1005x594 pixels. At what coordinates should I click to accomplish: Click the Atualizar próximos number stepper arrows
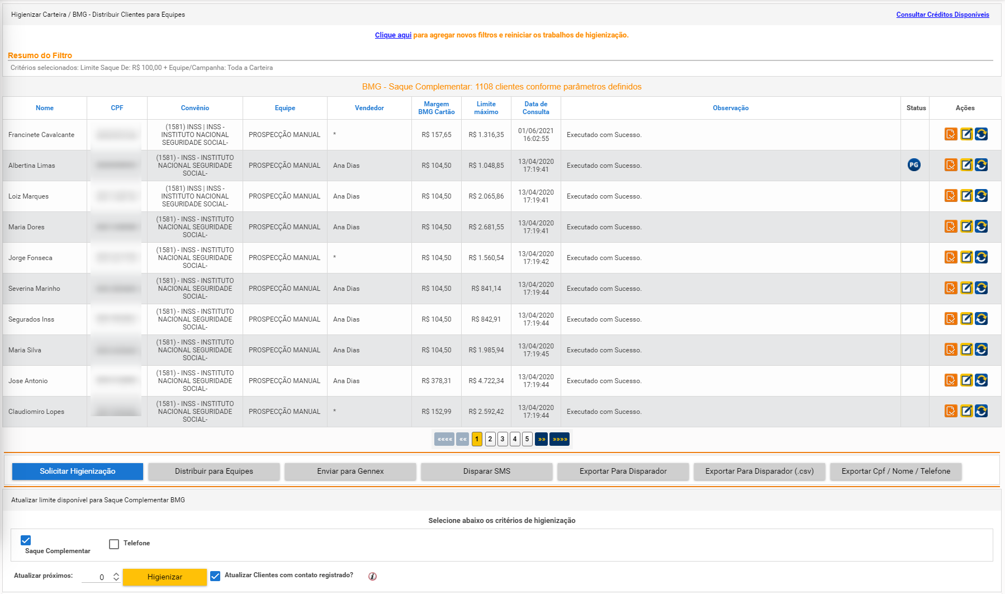coord(116,577)
